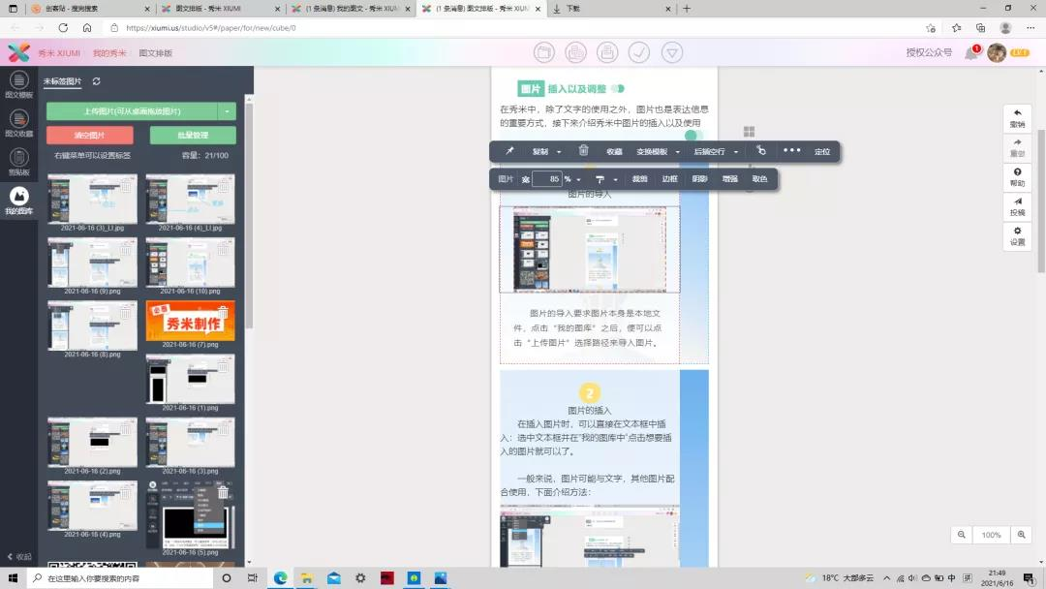Redo with the 重做 button
Image resolution: width=1046 pixels, height=589 pixels.
(x=1017, y=147)
